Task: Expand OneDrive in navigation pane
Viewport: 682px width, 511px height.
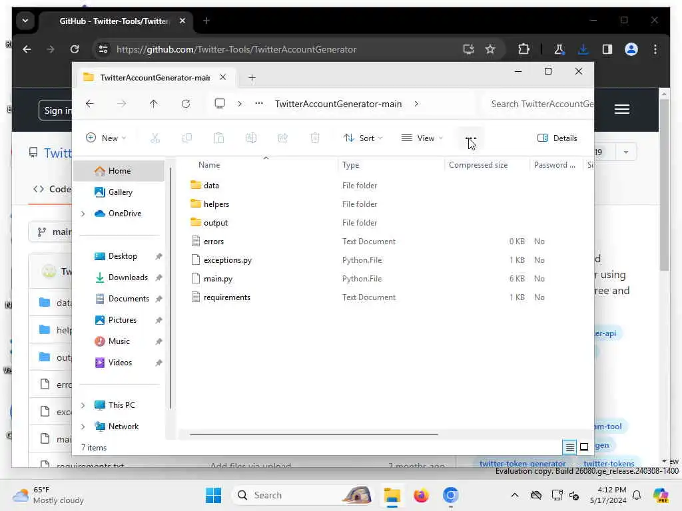Action: [x=83, y=214]
